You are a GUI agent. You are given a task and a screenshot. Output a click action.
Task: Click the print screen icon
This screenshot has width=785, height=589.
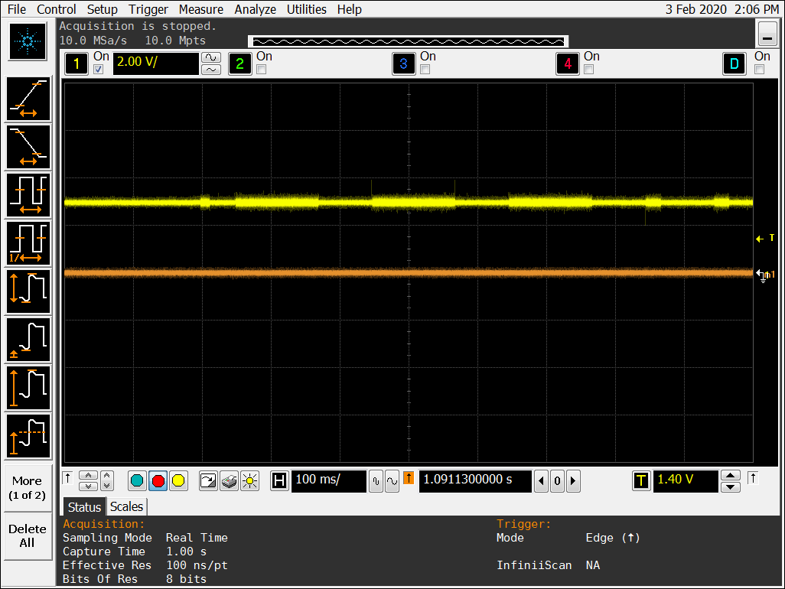[x=229, y=481]
